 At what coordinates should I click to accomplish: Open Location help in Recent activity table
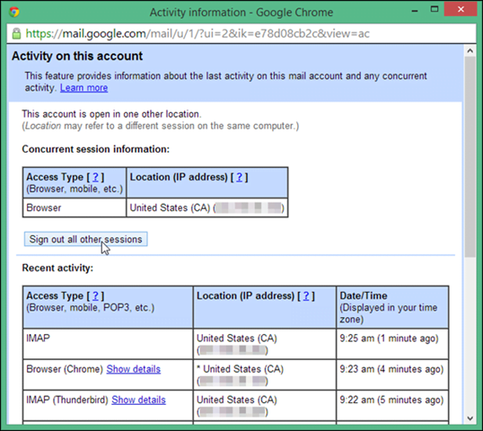[x=306, y=295]
